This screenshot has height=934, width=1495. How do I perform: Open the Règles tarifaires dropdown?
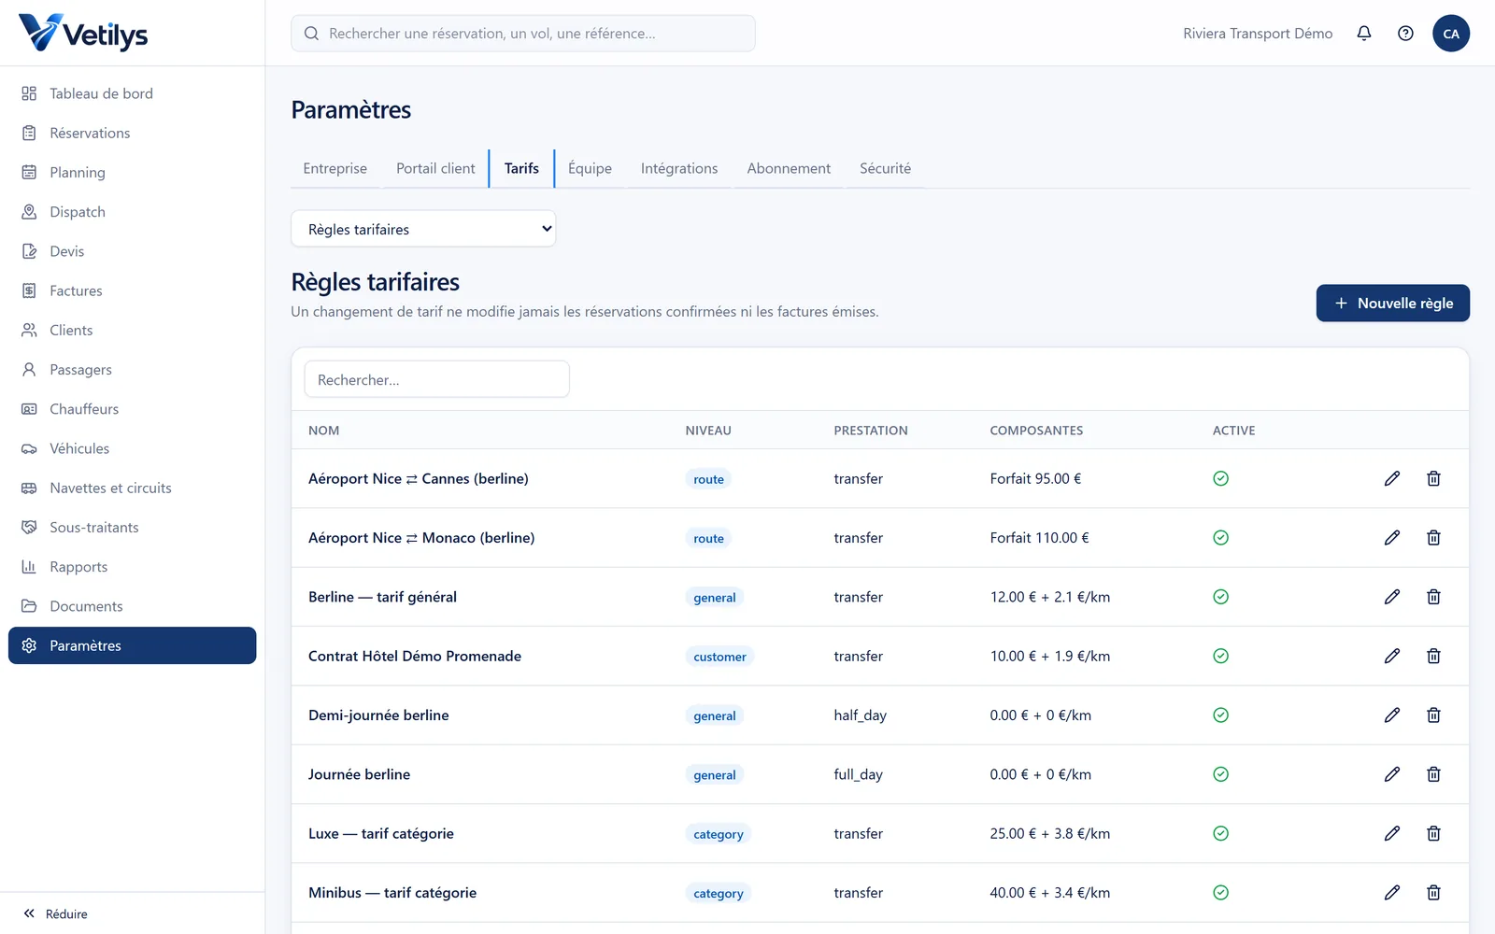(423, 229)
